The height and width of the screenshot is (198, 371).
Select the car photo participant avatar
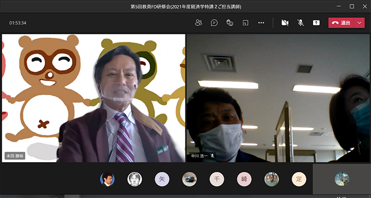(x=189, y=179)
